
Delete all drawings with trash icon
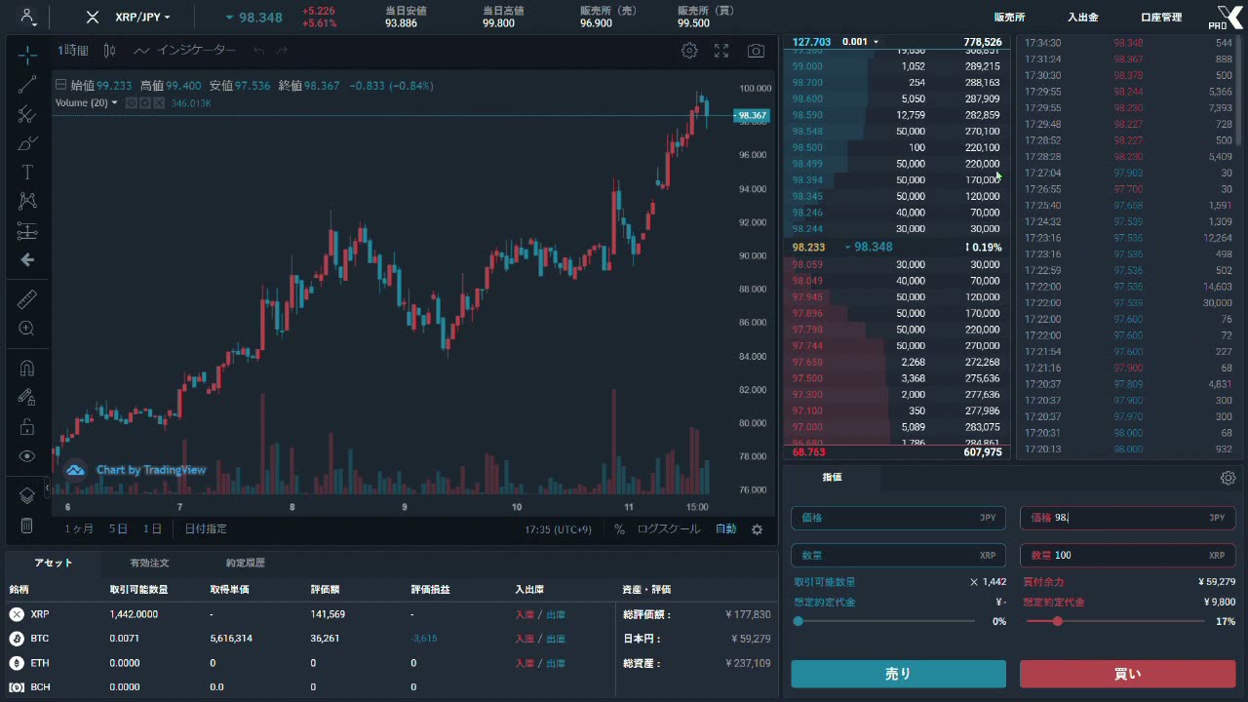[27, 526]
